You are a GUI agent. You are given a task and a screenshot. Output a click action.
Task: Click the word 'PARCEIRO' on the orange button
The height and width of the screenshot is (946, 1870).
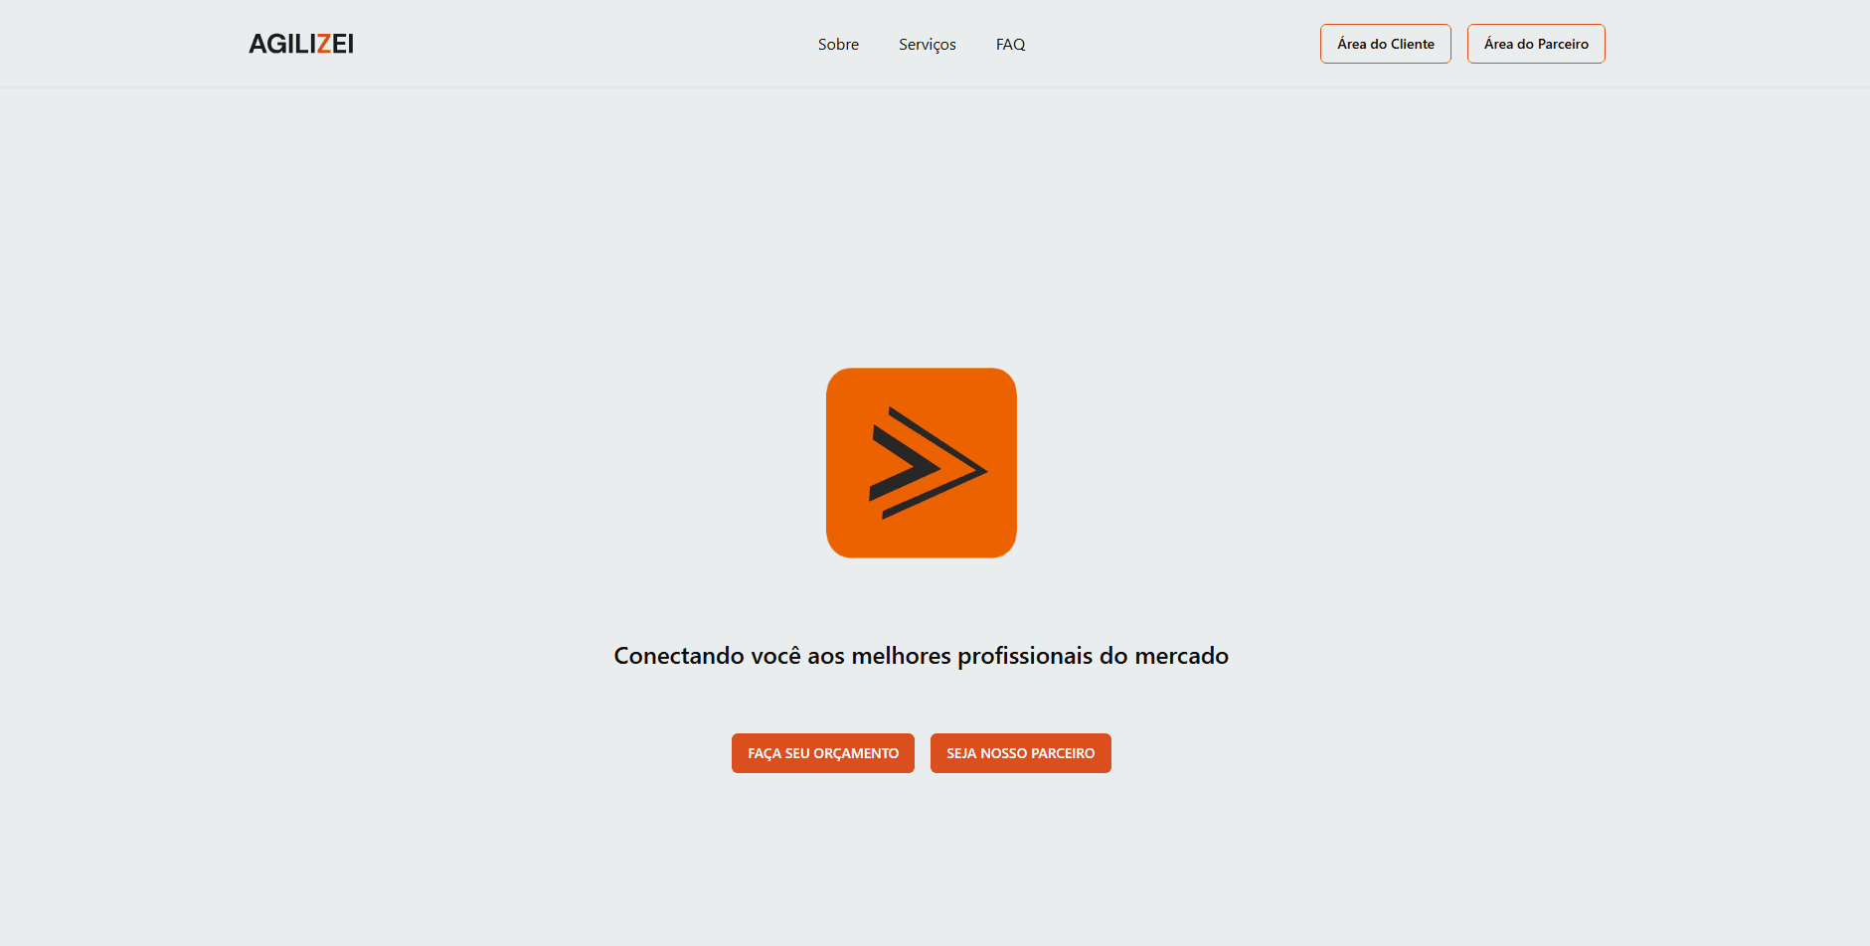click(1063, 753)
